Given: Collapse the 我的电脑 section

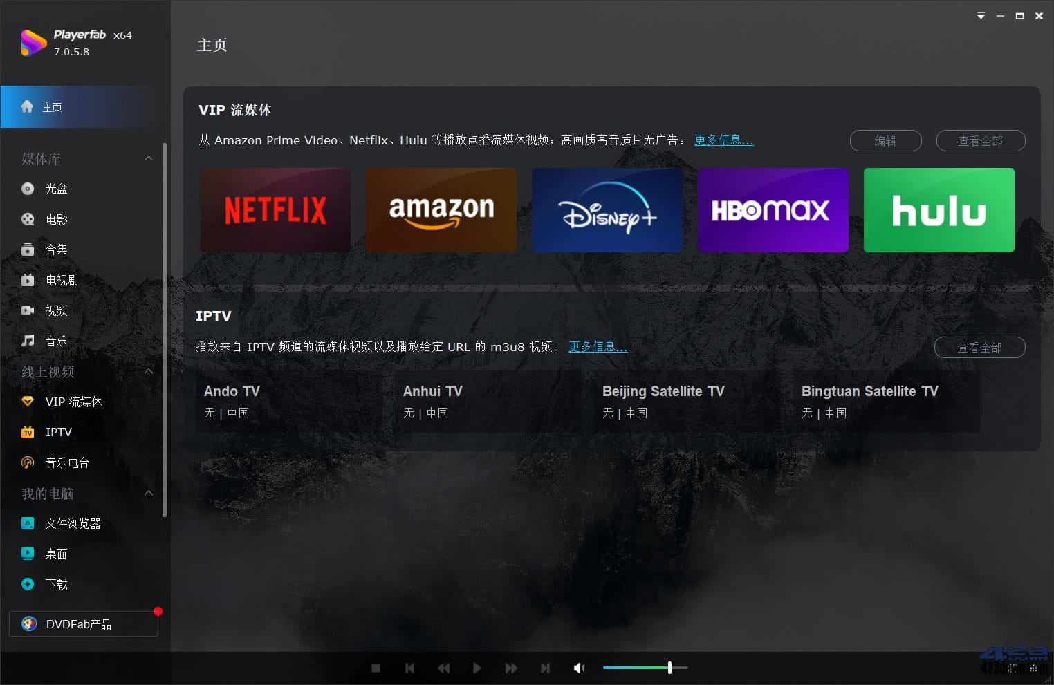Looking at the screenshot, I should point(149,493).
